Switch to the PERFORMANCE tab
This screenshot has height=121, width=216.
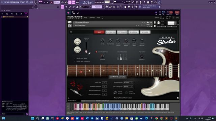click(122, 32)
